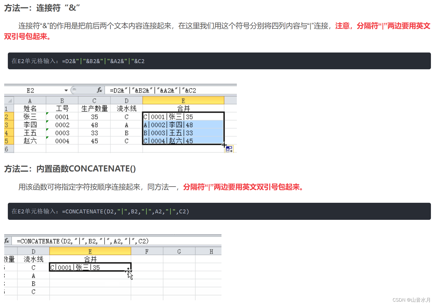Select column D header in first spreadsheet
434x305 pixels.
(x=126, y=100)
